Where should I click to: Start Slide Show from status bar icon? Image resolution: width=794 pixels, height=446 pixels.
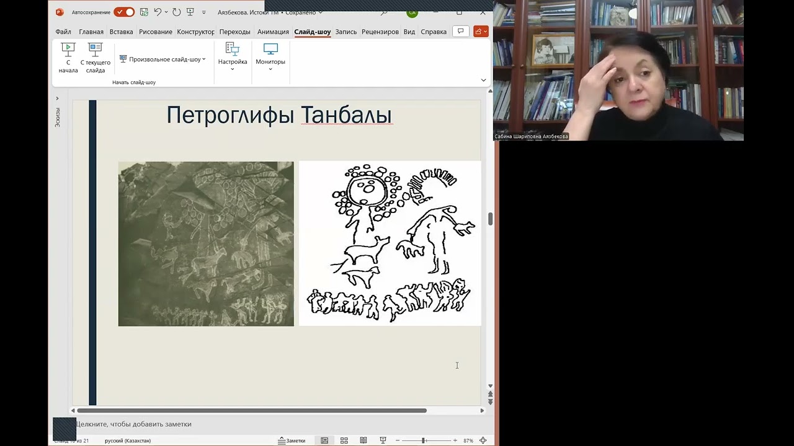[383, 440]
